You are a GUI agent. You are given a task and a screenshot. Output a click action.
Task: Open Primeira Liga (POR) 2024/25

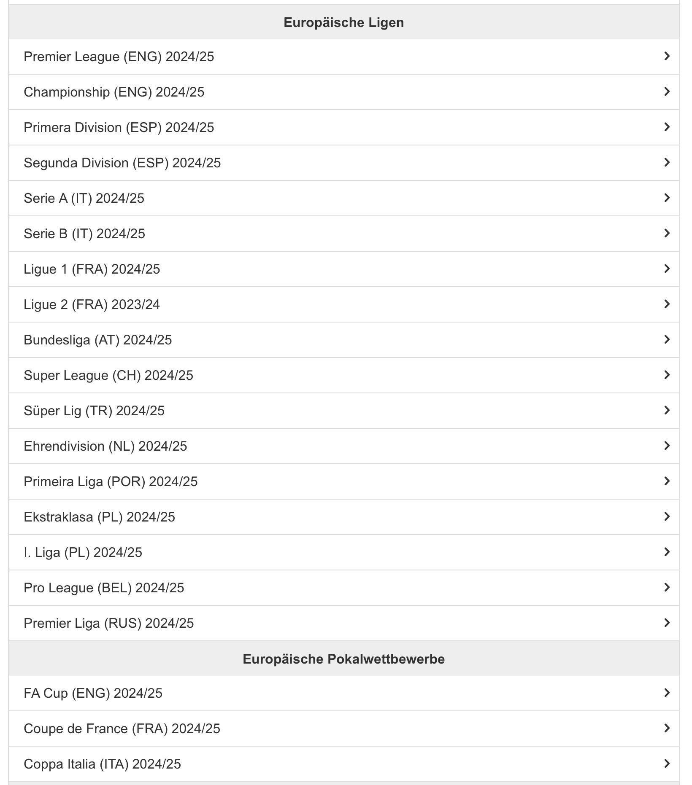[111, 481]
